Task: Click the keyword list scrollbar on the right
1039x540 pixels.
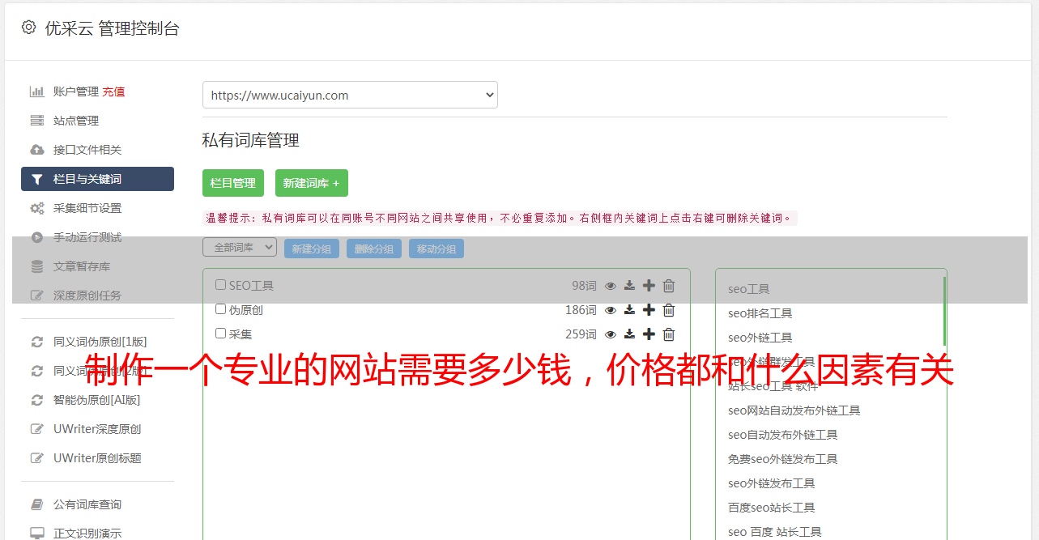Action: coord(944,311)
